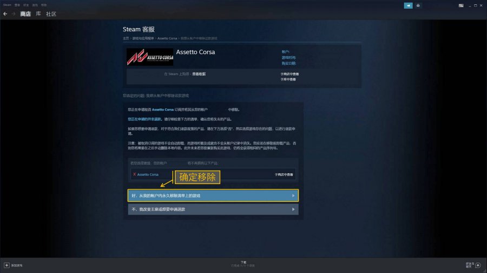Open the 帮助 menu
487x273 pixels.
pyautogui.click(x=44, y=5)
